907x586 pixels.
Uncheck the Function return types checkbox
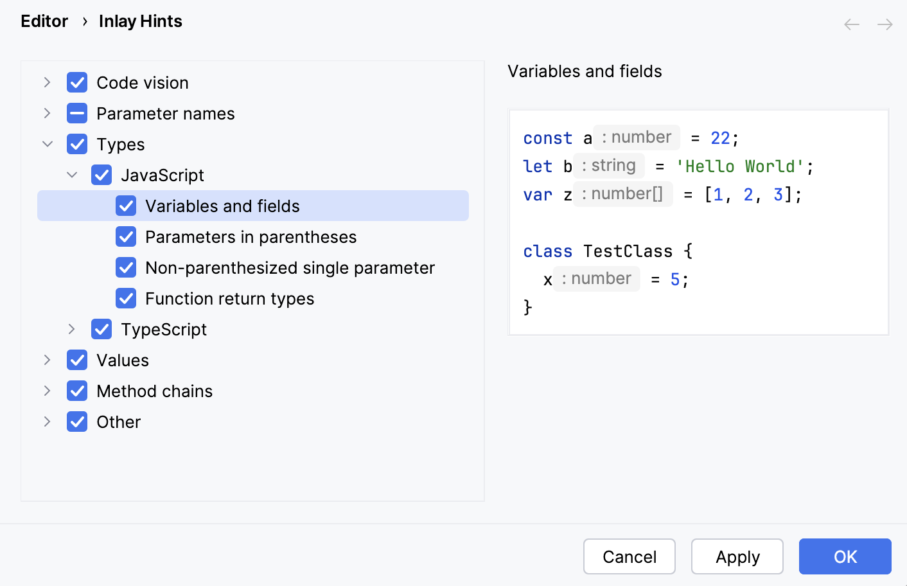(x=126, y=298)
